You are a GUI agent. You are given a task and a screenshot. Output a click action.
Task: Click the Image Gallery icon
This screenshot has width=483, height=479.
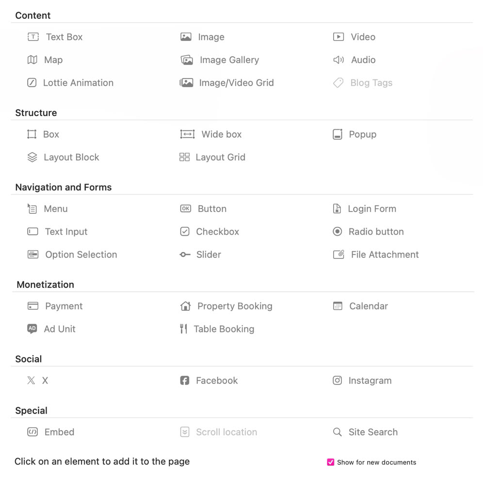point(187,60)
